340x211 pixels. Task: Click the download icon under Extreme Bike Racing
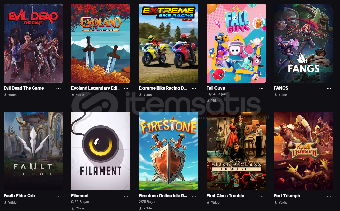140,95
